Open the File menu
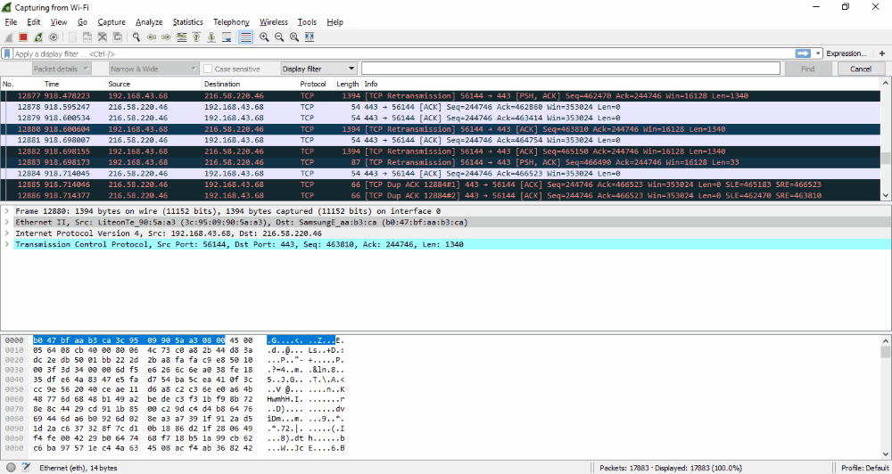The image size is (892, 474). tap(11, 22)
